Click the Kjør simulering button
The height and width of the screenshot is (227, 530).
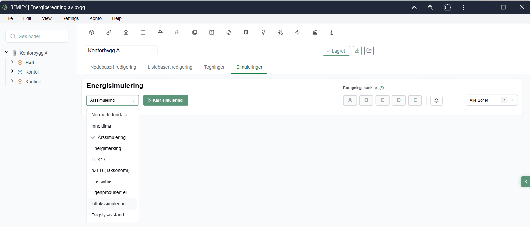[166, 100]
